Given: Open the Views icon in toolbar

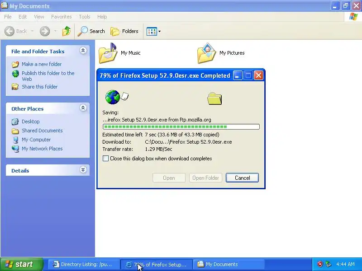Looking at the screenshot, I should (x=152, y=31).
